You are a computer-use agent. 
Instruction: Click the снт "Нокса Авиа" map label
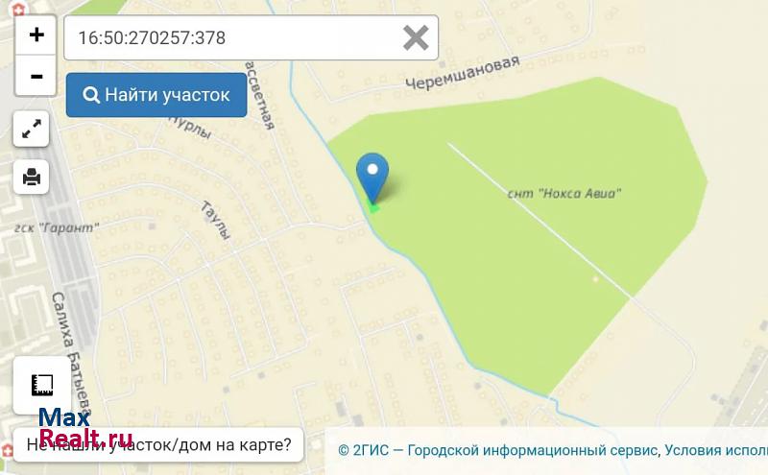[564, 194]
